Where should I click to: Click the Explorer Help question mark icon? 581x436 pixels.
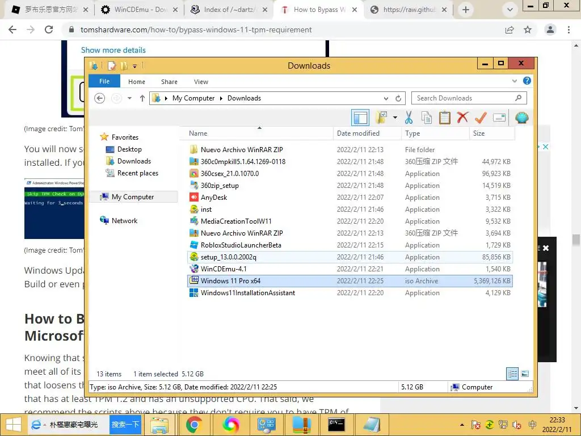point(527,81)
